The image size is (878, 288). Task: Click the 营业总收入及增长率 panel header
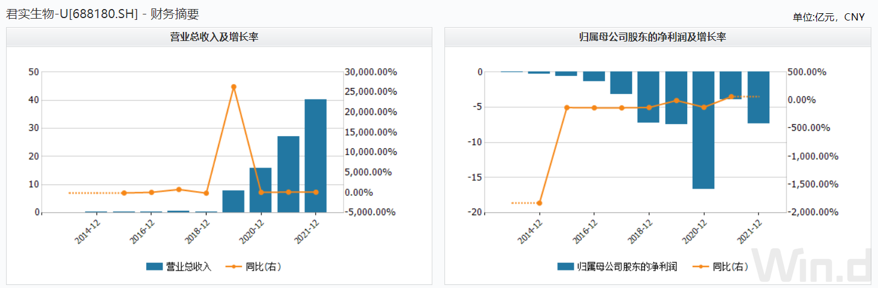[219, 37]
